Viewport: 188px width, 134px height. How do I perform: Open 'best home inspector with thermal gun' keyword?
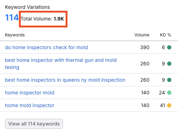tap(61, 64)
